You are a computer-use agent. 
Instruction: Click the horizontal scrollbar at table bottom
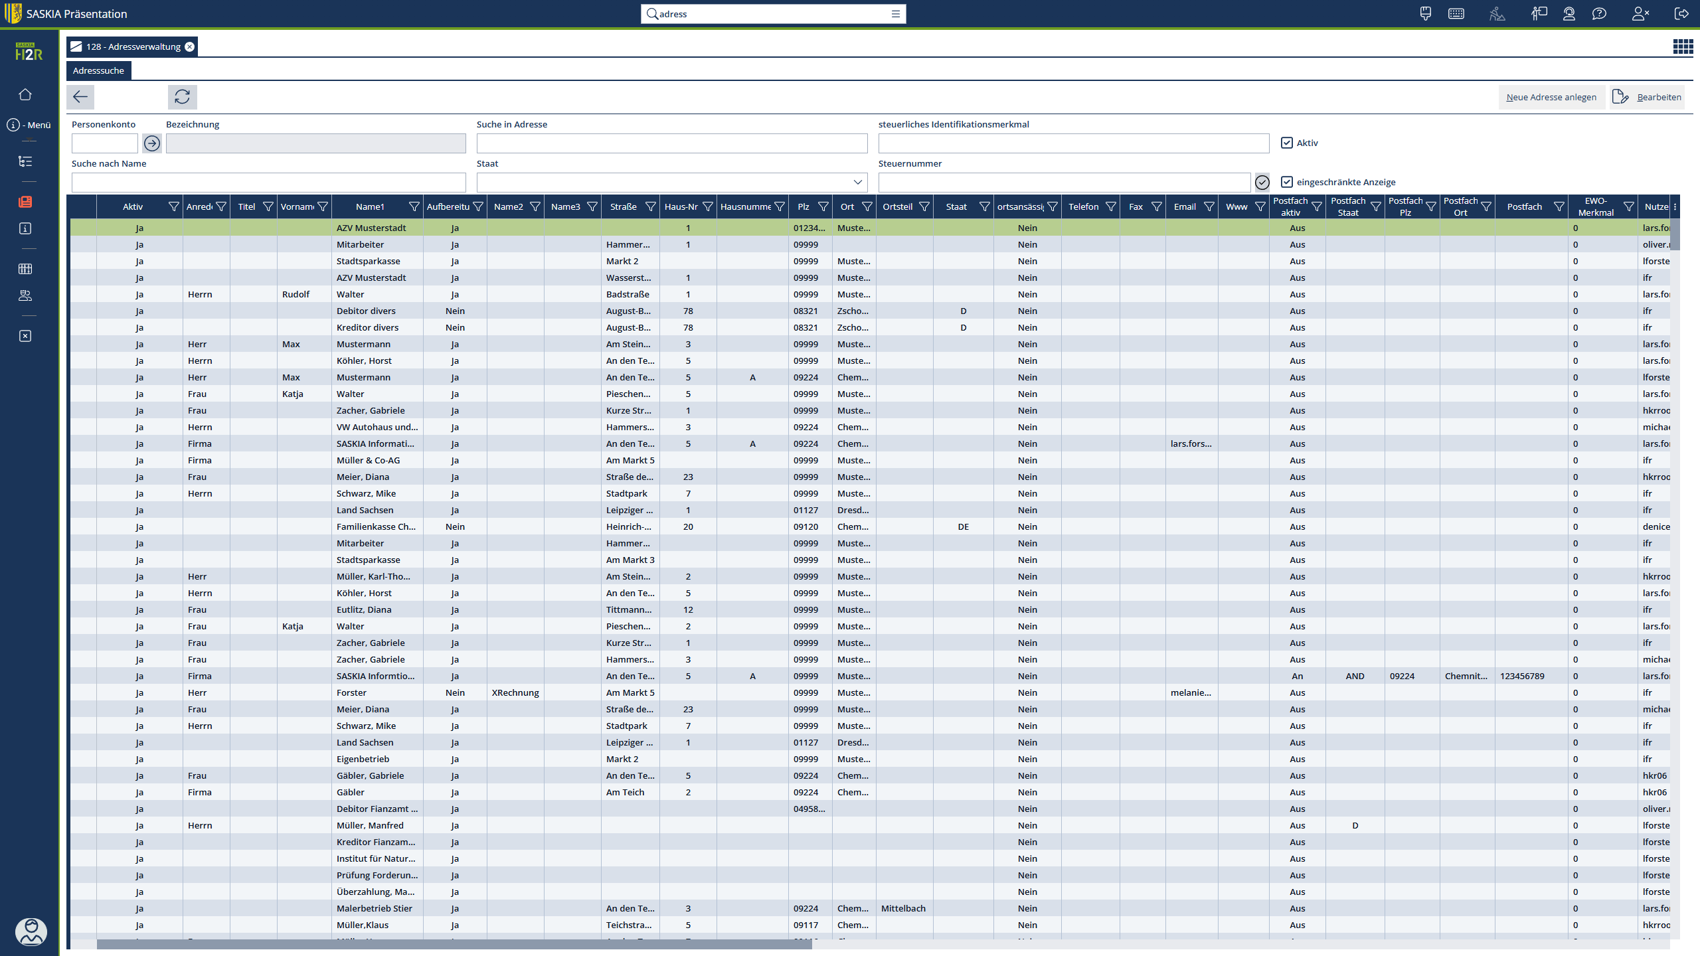(x=454, y=944)
